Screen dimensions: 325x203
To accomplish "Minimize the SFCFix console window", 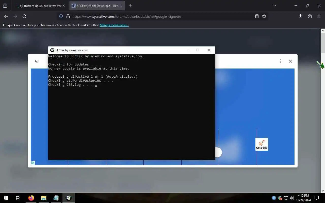I will 186,50.
